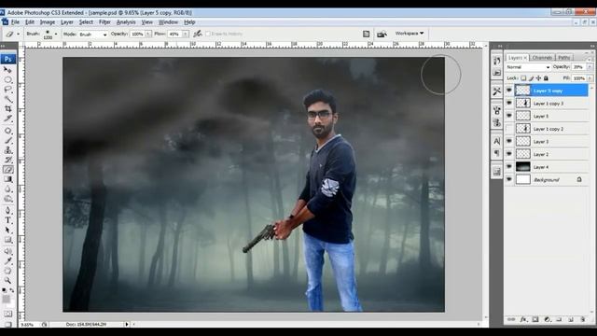Create new adjustment layer icon
The width and height of the screenshot is (597, 336).
pyautogui.click(x=548, y=319)
